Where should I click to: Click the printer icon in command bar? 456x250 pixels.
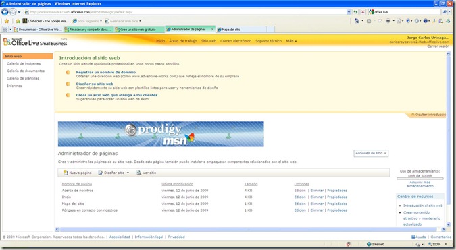click(388, 21)
